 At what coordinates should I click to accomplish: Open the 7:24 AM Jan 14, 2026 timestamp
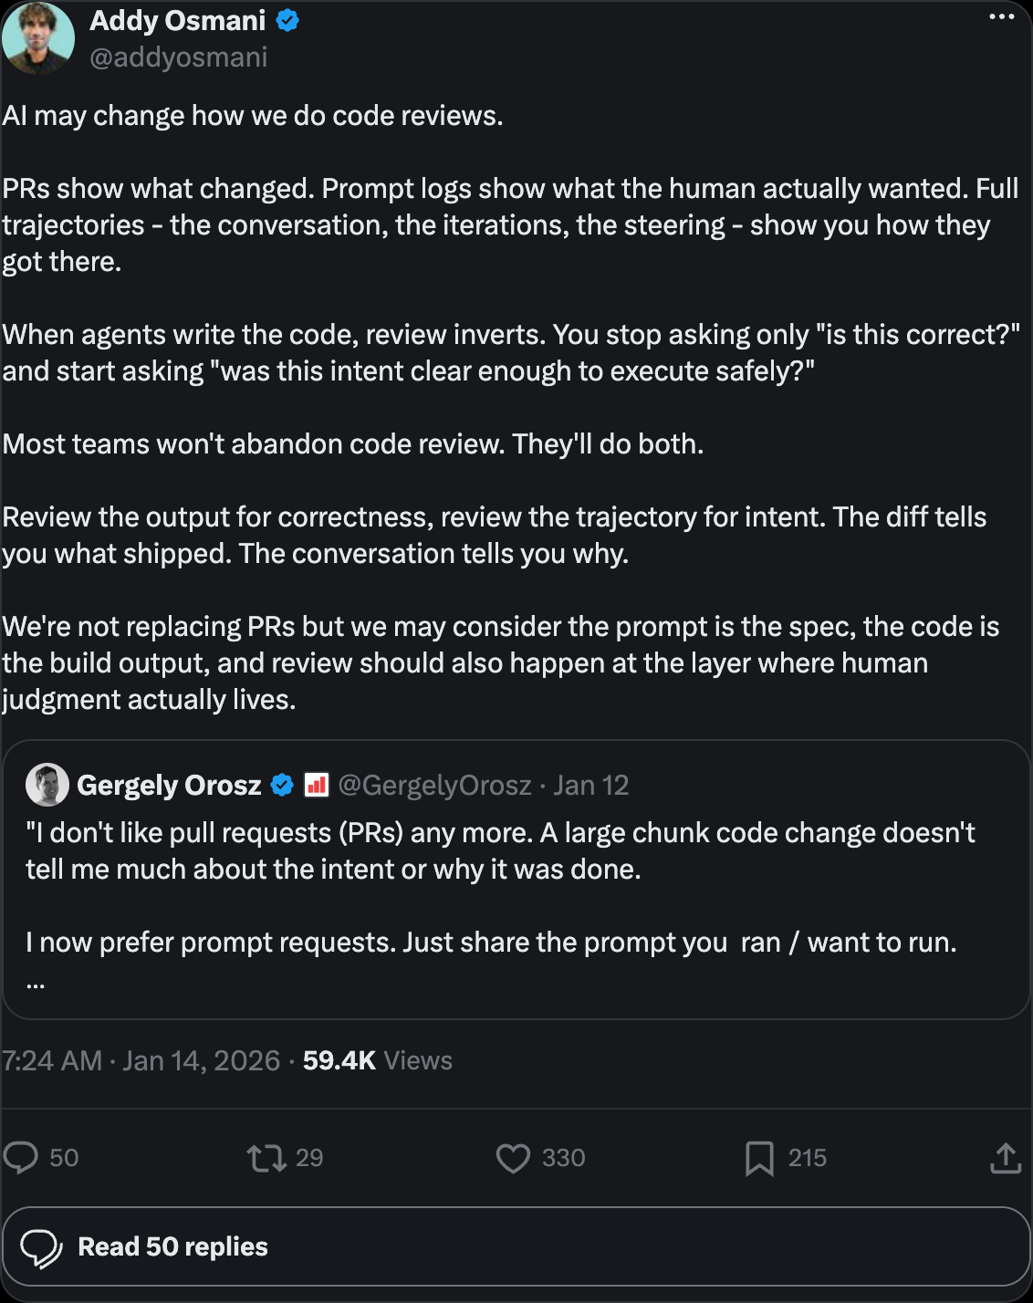(141, 1060)
